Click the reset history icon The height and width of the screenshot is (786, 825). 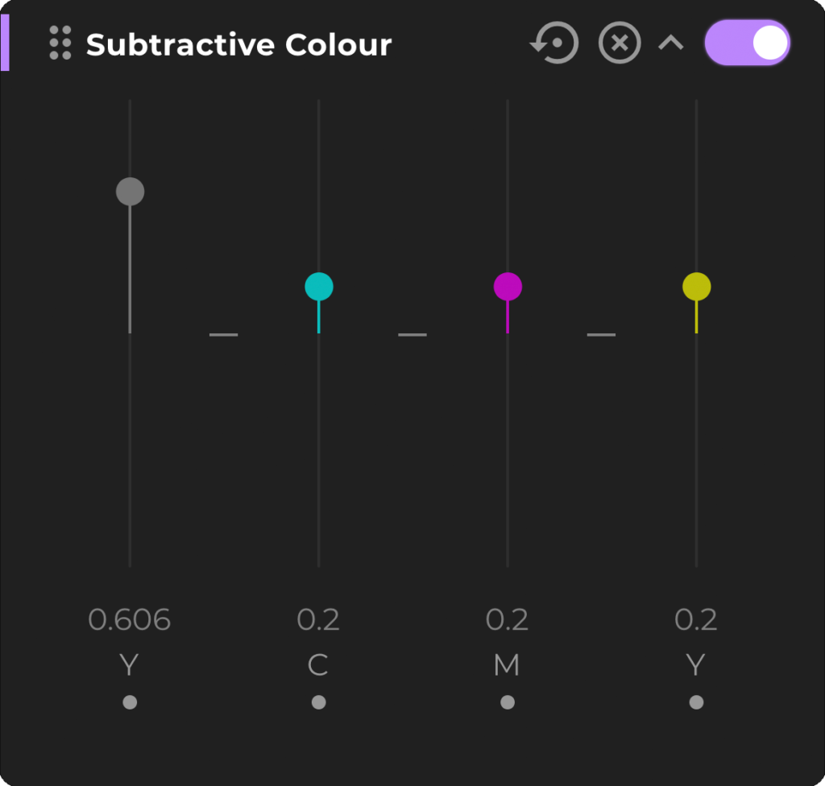click(554, 43)
